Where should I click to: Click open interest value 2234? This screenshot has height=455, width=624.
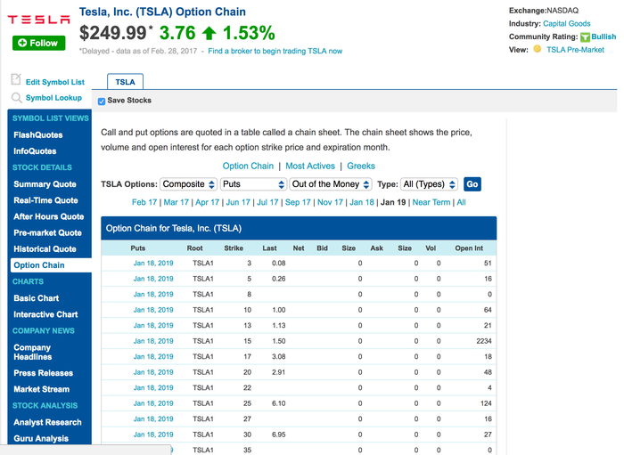484,341
